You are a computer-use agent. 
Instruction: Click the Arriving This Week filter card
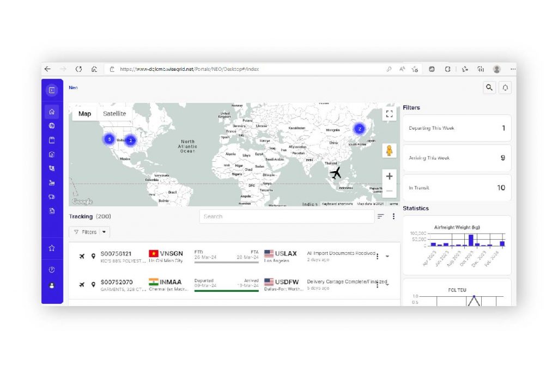click(457, 158)
